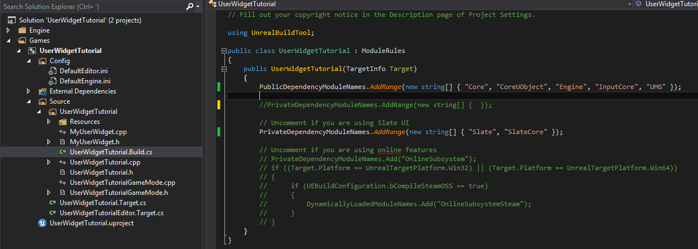The image size is (698, 249).
Task: Collapse the Games folder node
Action: click(8, 41)
